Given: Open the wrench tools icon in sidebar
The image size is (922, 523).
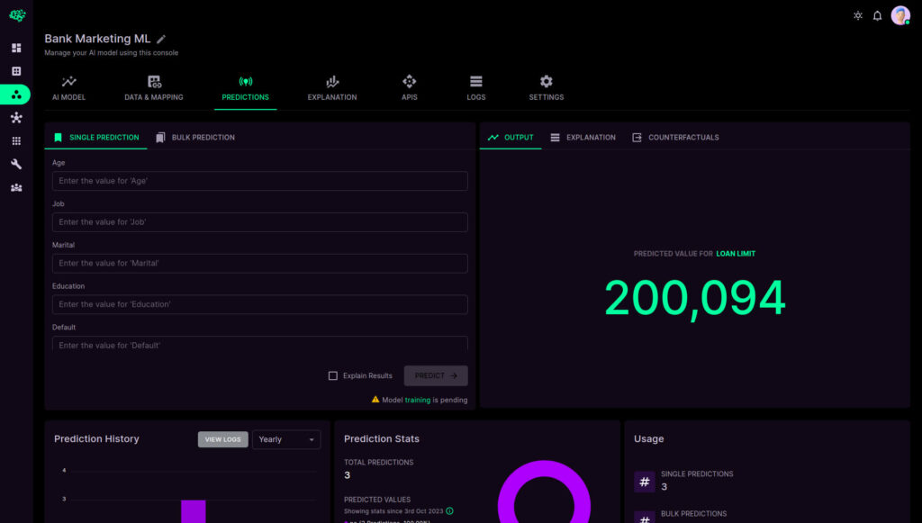Looking at the screenshot, I should 16,164.
